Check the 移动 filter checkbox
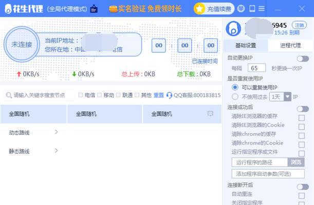Image resolution: width=314 pixels, height=205 pixels. (x=99, y=95)
